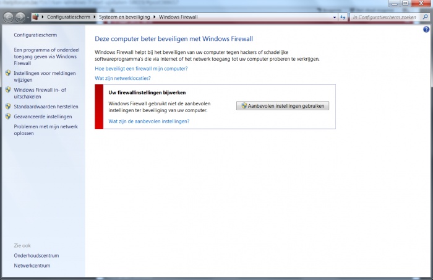Image resolution: width=433 pixels, height=280 pixels.
Task: Open Systeem en beveiliging breadcrumb
Action: 124,17
